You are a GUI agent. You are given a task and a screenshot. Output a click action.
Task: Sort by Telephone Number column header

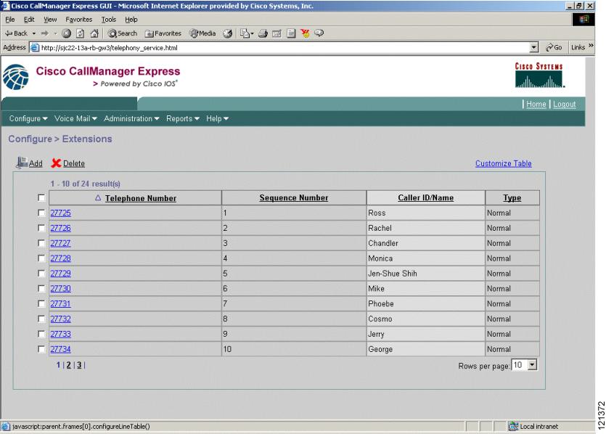(141, 198)
